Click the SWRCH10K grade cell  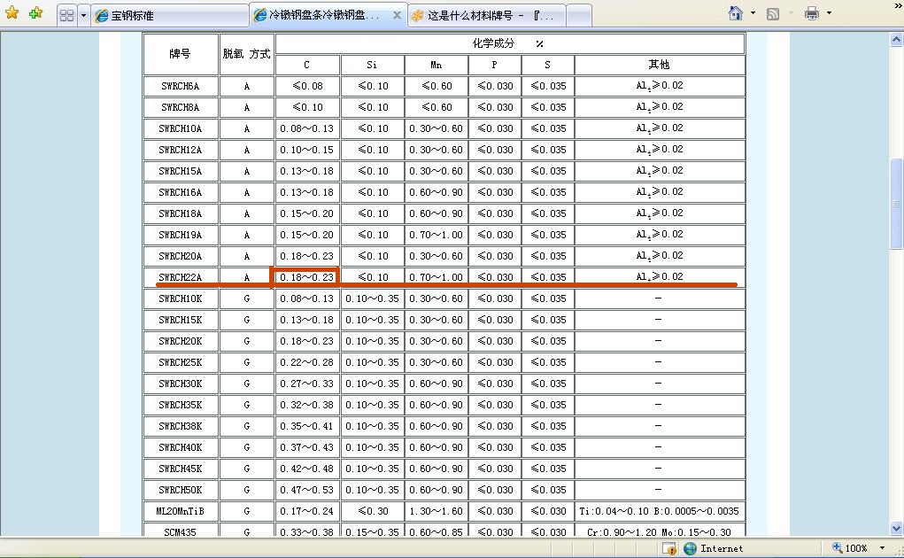tap(181, 298)
